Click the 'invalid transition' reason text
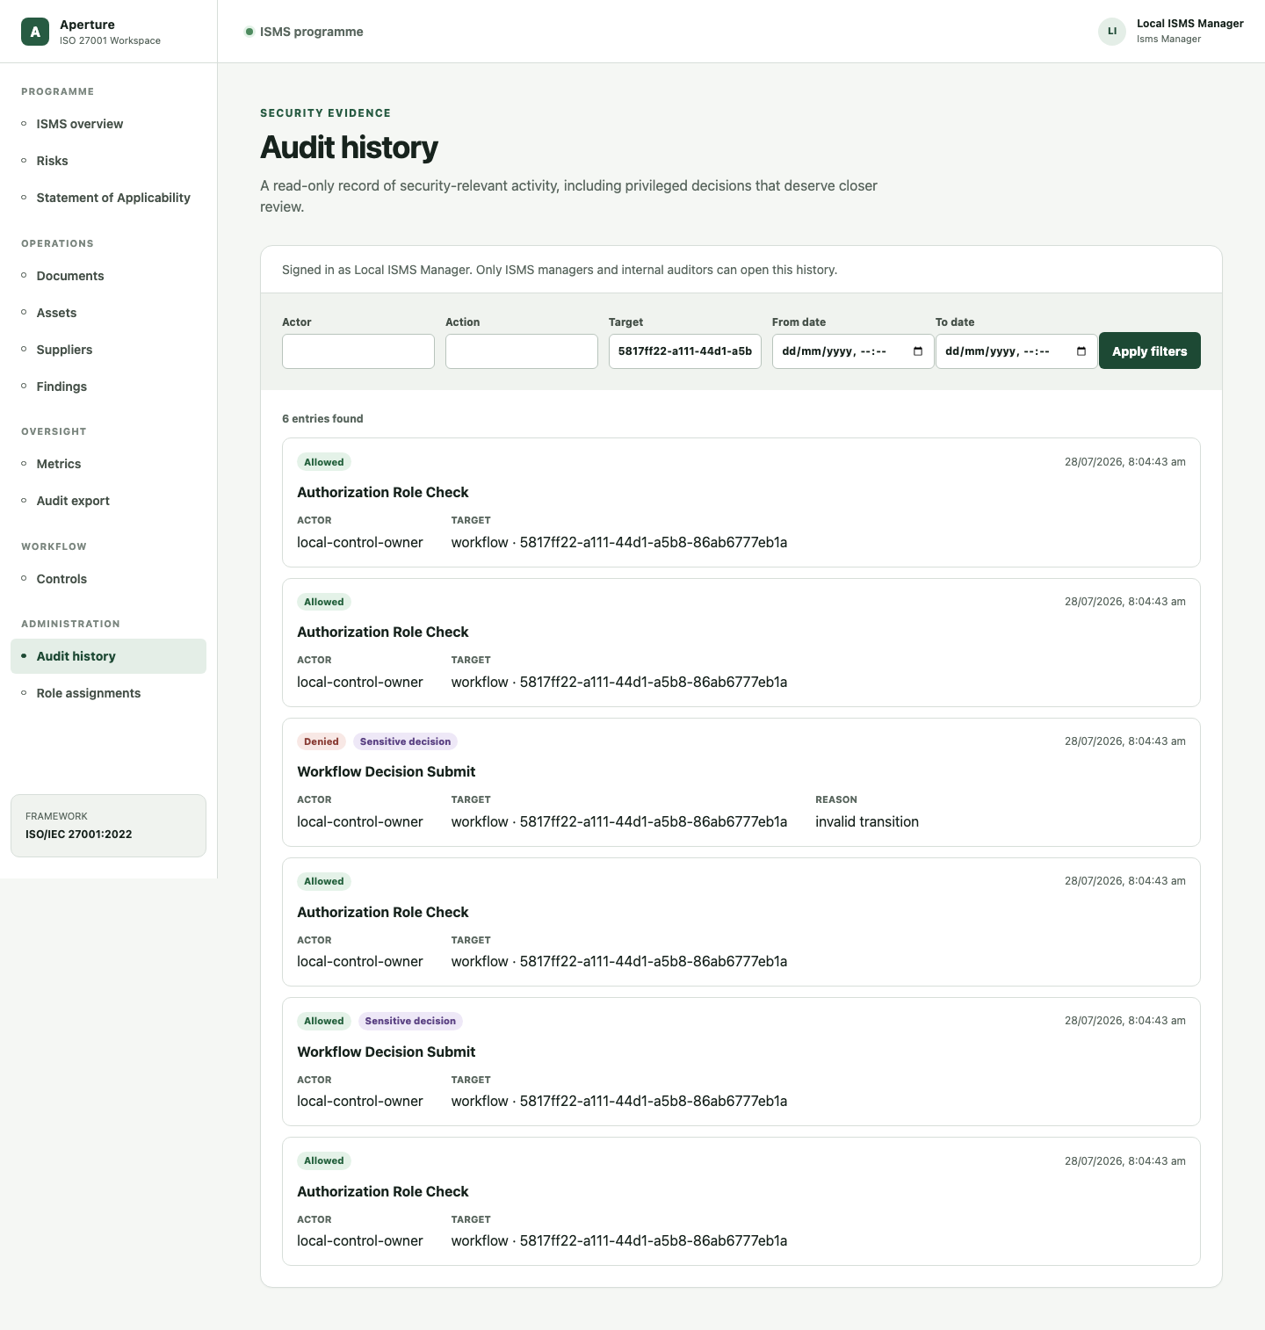The width and height of the screenshot is (1265, 1330). tap(867, 821)
